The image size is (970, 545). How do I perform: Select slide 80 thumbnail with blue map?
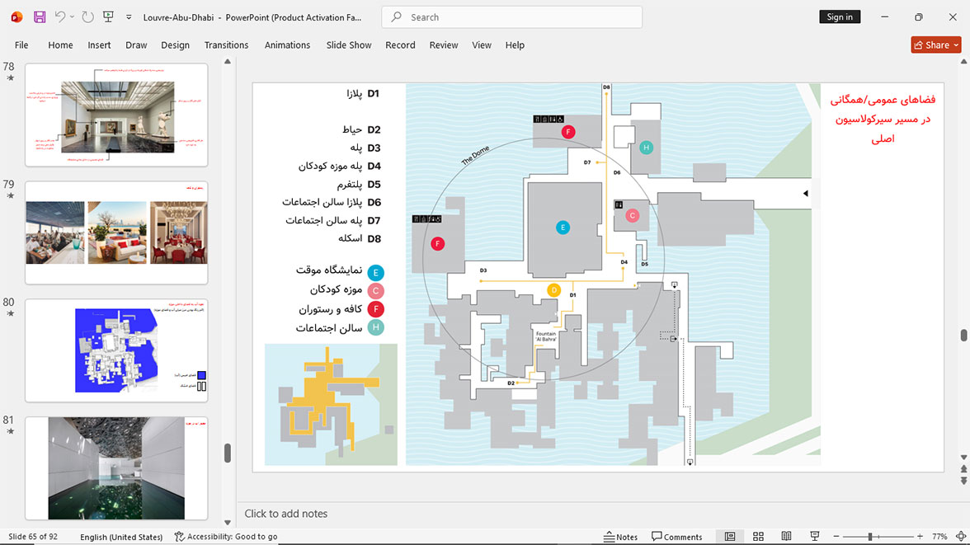pos(116,350)
